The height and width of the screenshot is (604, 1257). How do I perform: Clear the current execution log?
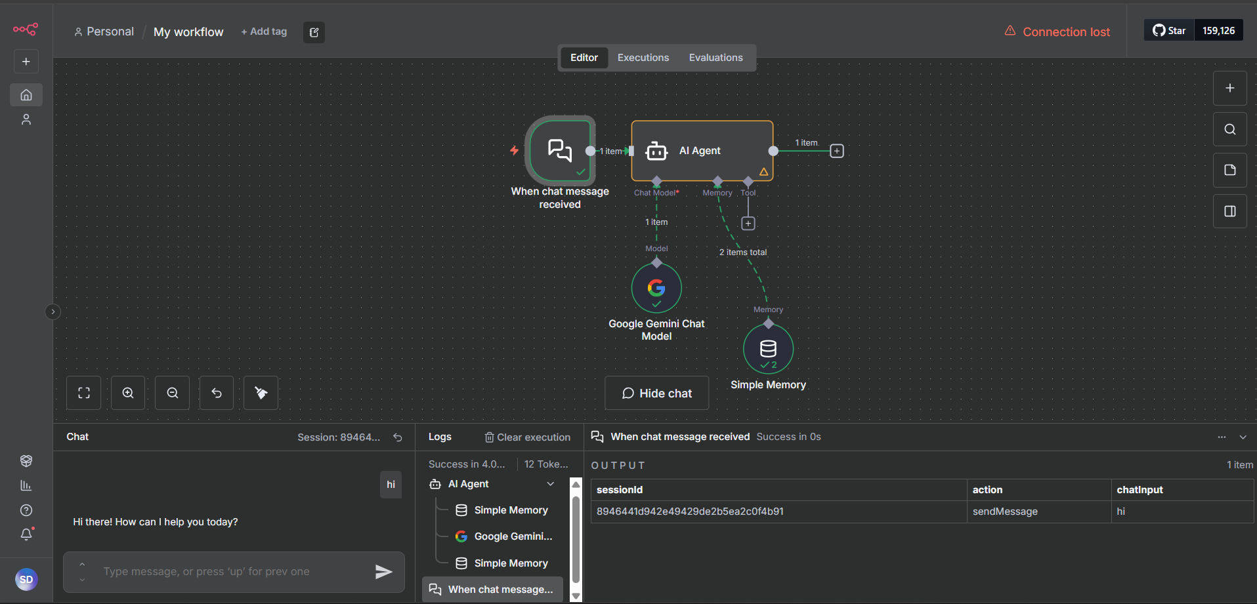tap(527, 437)
